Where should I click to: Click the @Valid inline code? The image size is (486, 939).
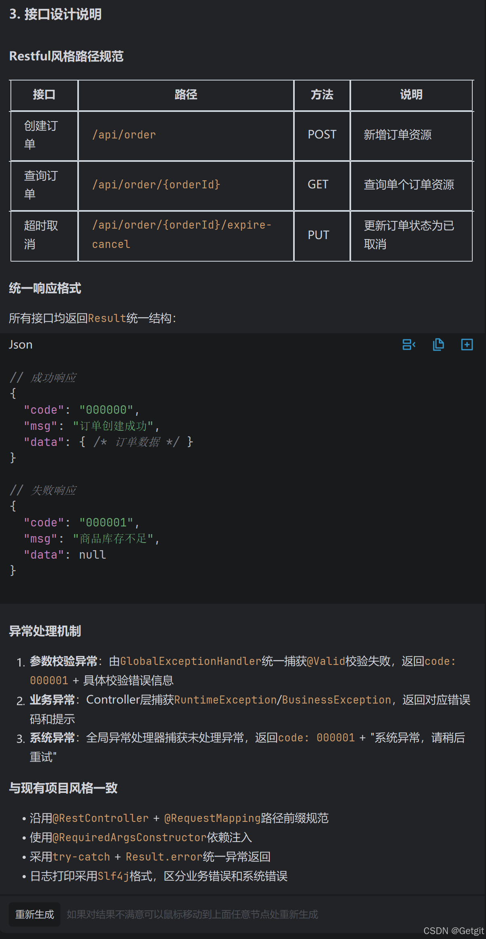pos(326,661)
